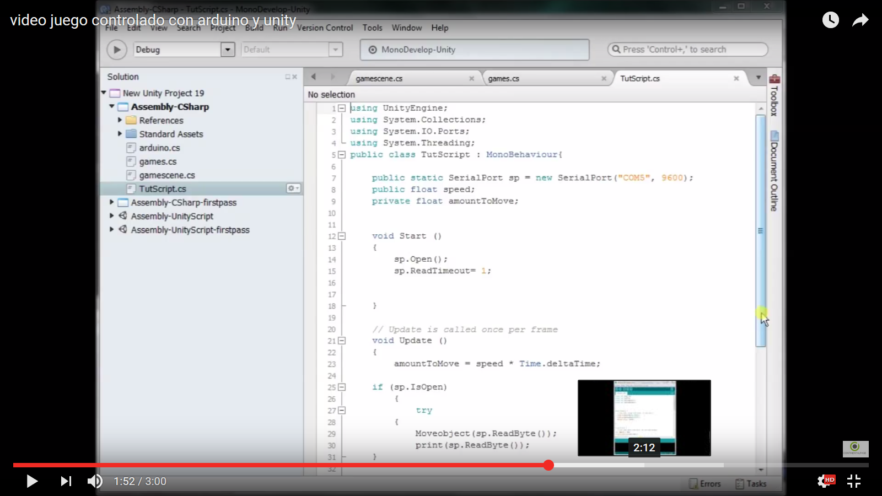Click the New Unity Project 19 solution name
Viewport: 882px width, 496px height.
pos(163,93)
